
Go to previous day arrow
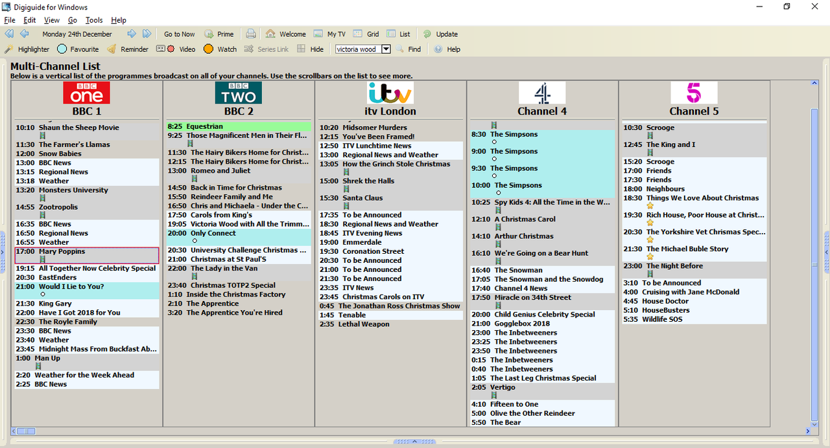(x=25, y=34)
